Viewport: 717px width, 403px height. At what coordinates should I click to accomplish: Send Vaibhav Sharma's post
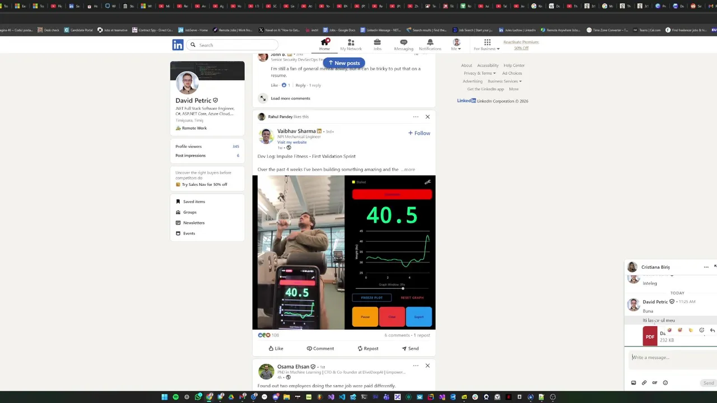pyautogui.click(x=410, y=349)
